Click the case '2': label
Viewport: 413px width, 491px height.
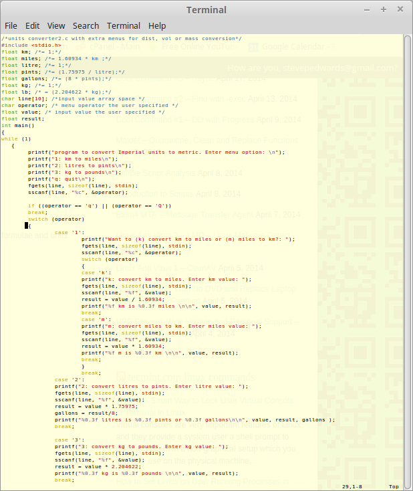(68, 379)
